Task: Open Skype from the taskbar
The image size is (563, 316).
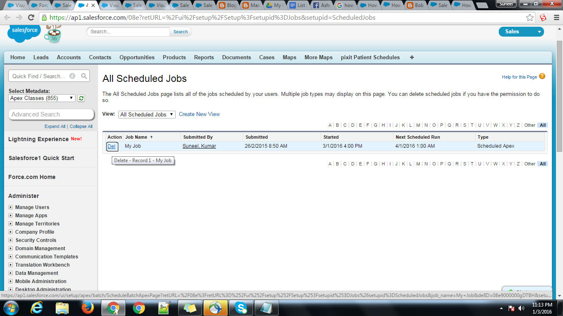Action: pyautogui.click(x=241, y=308)
